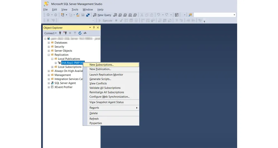The image size is (278, 148).
Task: Expand the Management node
Action: coord(49,75)
